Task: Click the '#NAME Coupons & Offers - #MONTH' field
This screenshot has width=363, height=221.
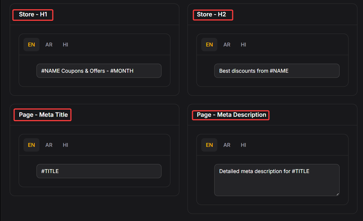Action: [99, 71]
